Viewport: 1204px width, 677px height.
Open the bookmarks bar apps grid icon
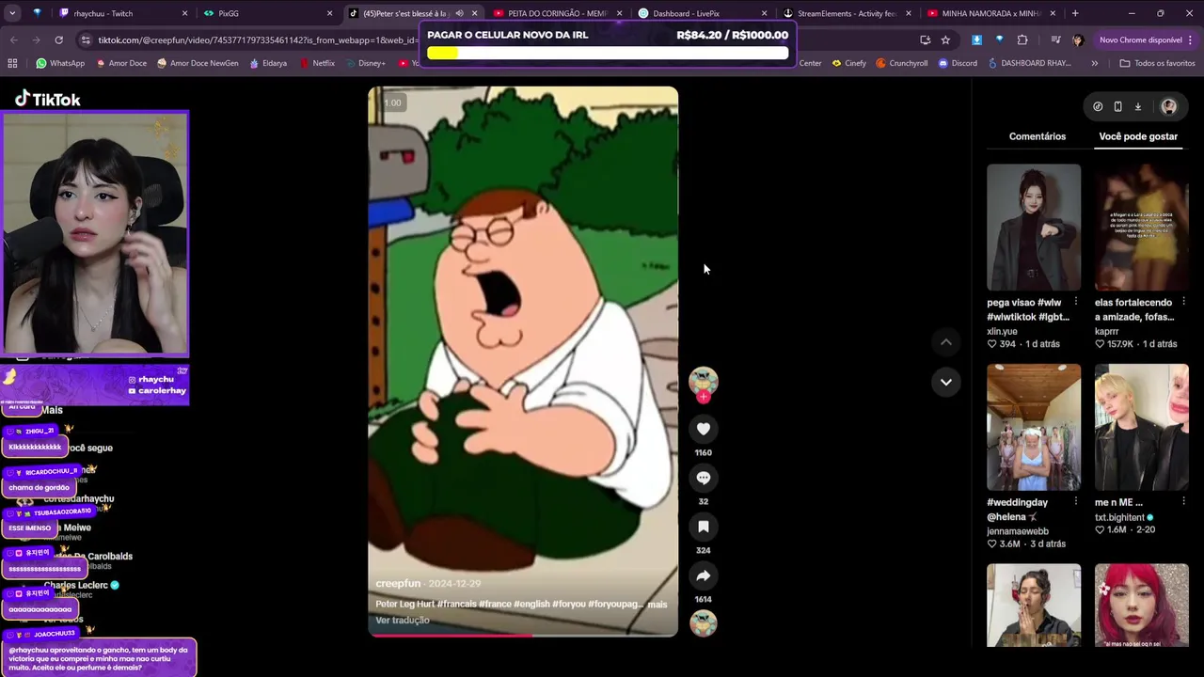tap(12, 63)
